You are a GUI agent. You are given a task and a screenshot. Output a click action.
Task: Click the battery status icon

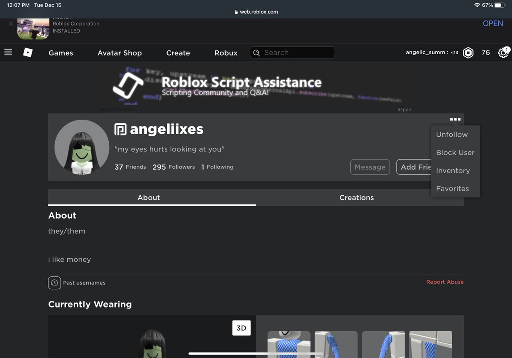click(500, 5)
